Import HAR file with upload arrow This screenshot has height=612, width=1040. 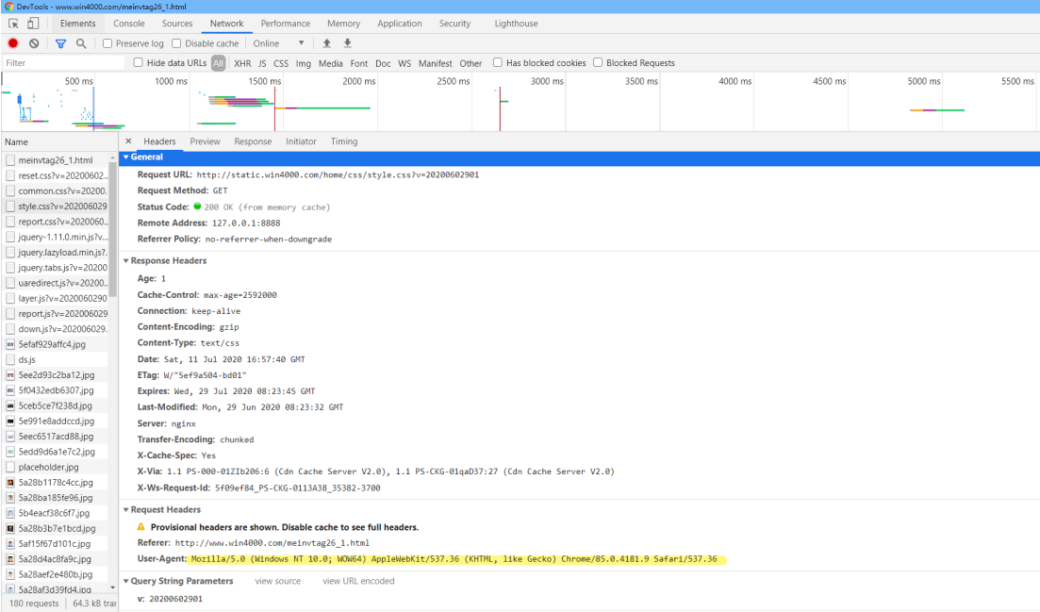coord(326,43)
